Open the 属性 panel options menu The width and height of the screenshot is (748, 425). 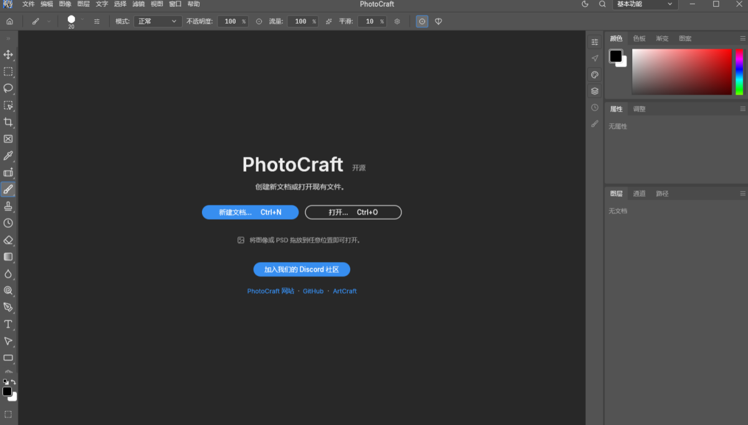click(x=742, y=109)
